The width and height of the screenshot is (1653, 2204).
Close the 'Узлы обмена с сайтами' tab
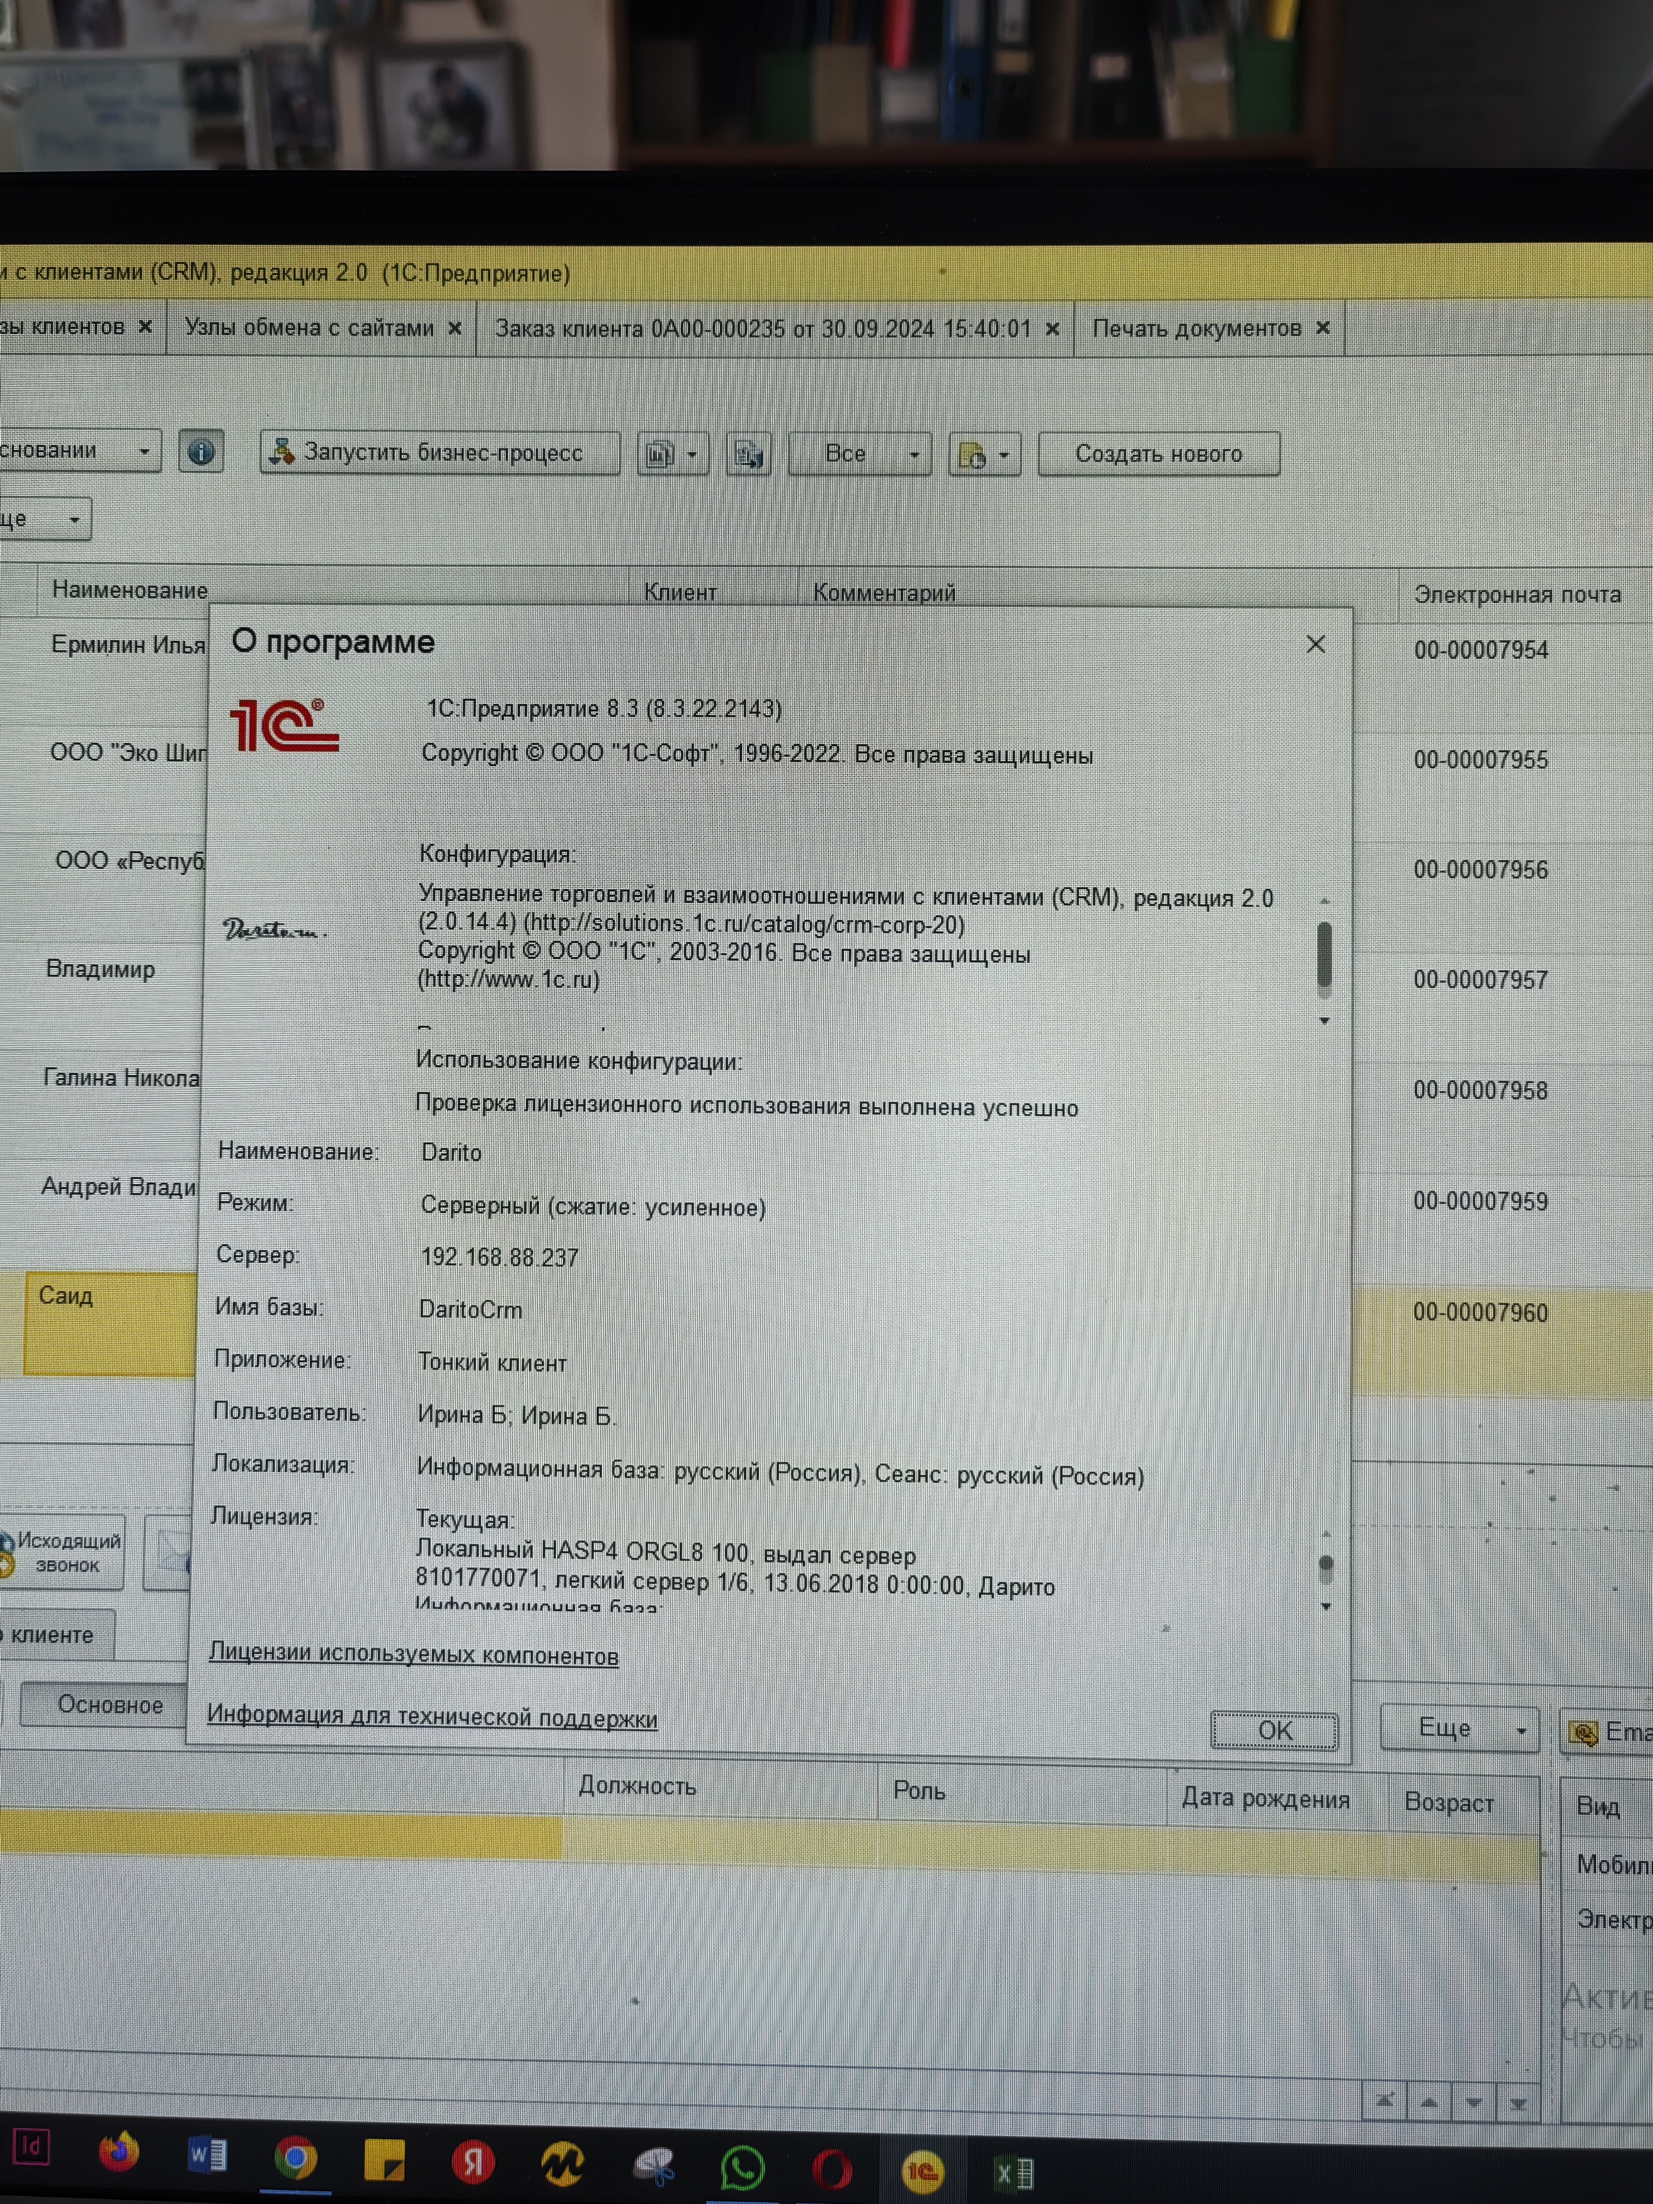[454, 328]
